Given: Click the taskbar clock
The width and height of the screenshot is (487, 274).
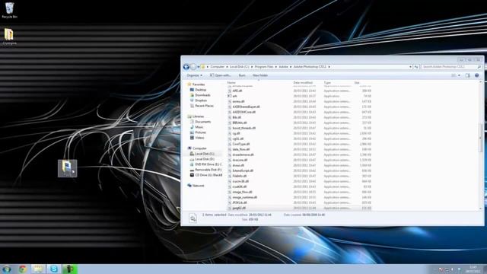Looking at the screenshot, I should click(x=473, y=269).
